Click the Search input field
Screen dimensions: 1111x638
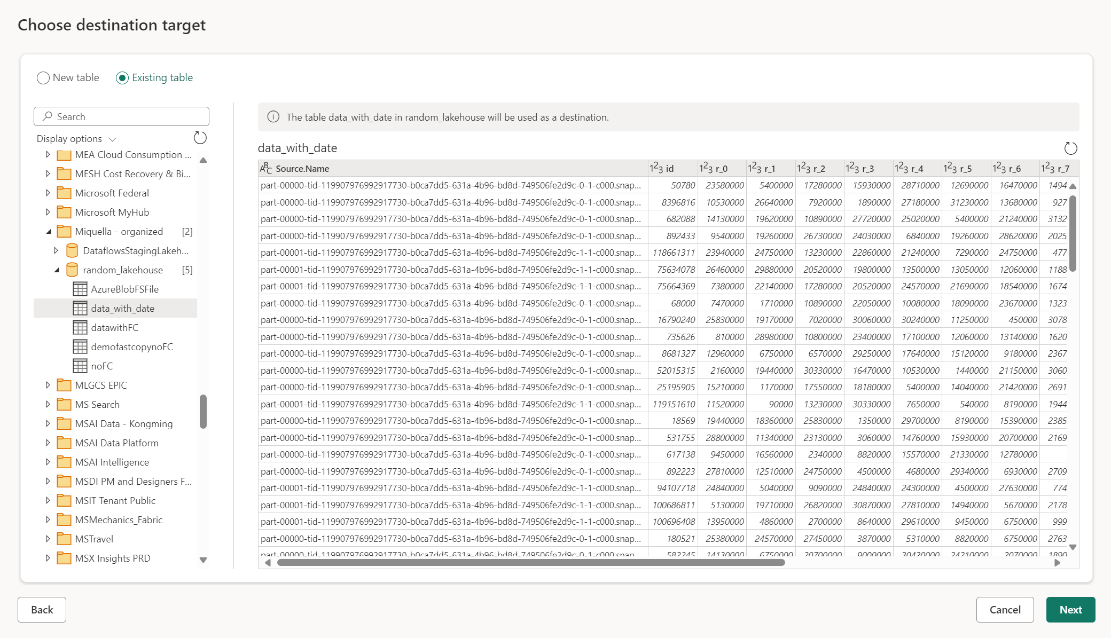[121, 116]
